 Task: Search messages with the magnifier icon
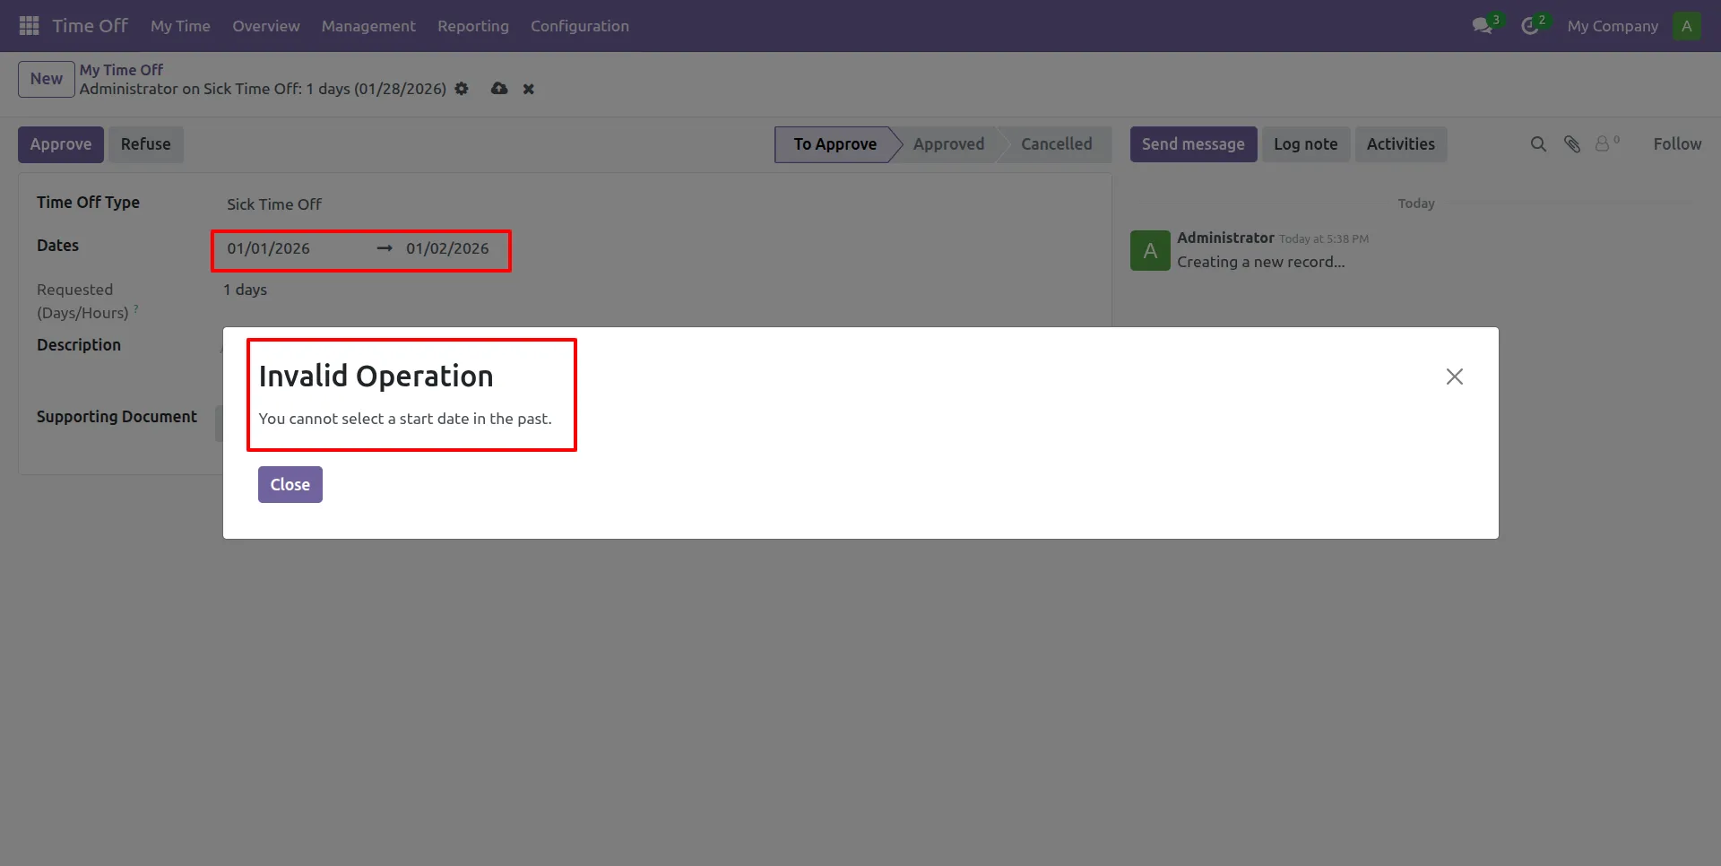click(1539, 143)
